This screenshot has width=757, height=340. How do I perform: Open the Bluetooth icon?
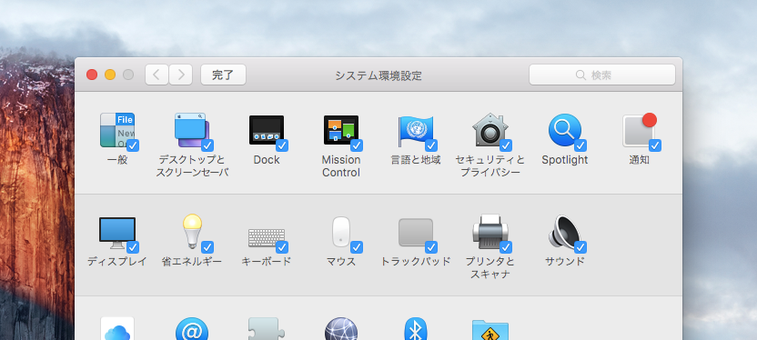[415, 328]
